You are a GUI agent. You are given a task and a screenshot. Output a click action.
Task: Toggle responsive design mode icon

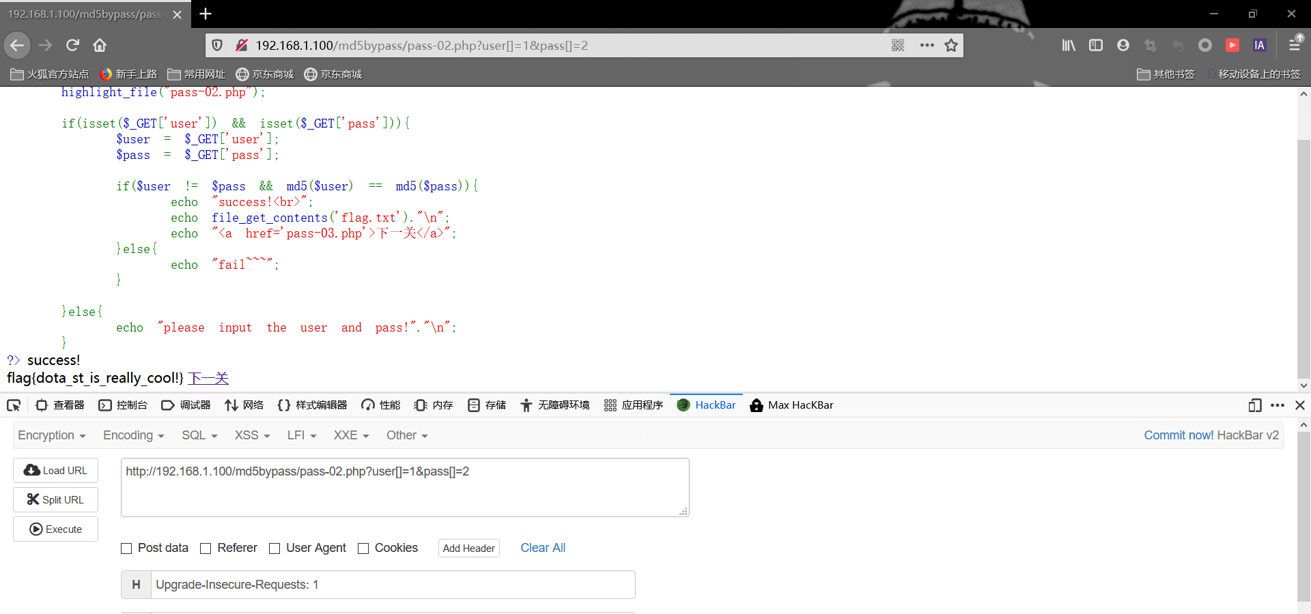pyautogui.click(x=1255, y=405)
